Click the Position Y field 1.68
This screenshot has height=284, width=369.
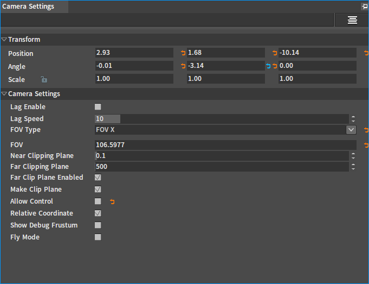tap(226, 53)
